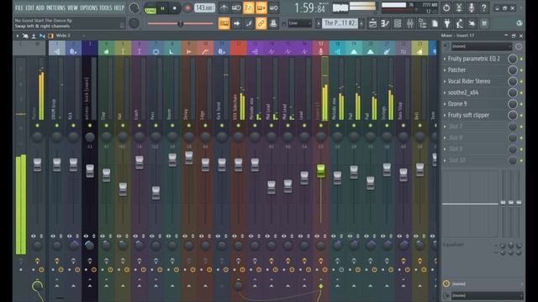Image resolution: width=538 pixels, height=302 pixels.
Task: Toggle the multilink to controllers icon
Action: pyautogui.click(x=261, y=23)
